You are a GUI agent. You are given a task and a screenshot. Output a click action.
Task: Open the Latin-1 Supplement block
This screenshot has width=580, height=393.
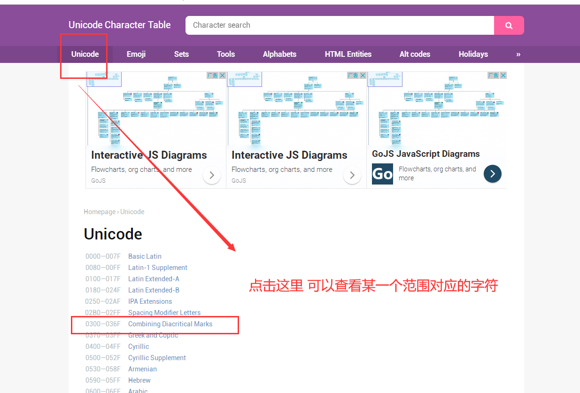point(158,268)
